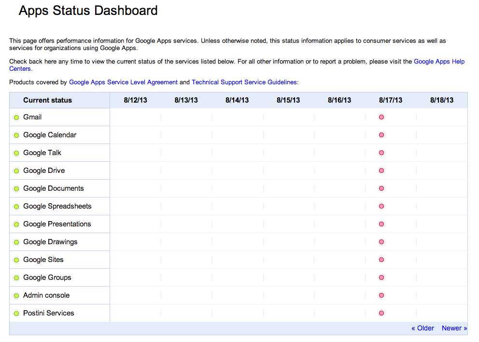Go to Older status dates
Viewport: 479px width, 342px height.
pos(423,328)
